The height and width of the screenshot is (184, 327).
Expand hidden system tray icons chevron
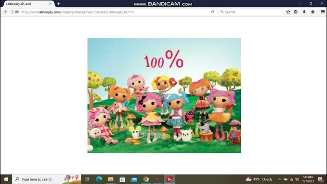point(280,179)
